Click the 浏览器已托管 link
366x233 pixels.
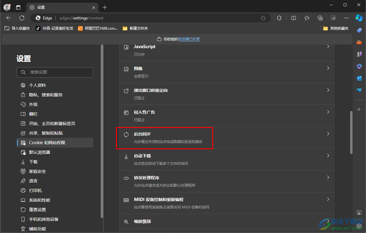[189, 39]
